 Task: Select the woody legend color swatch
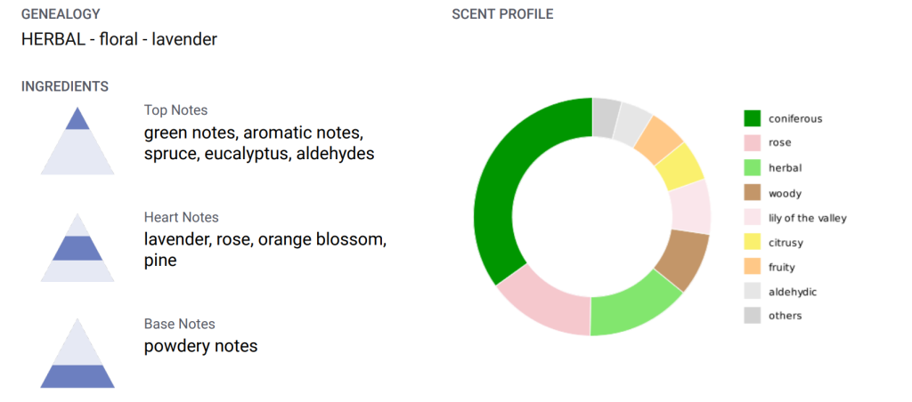coord(753,192)
